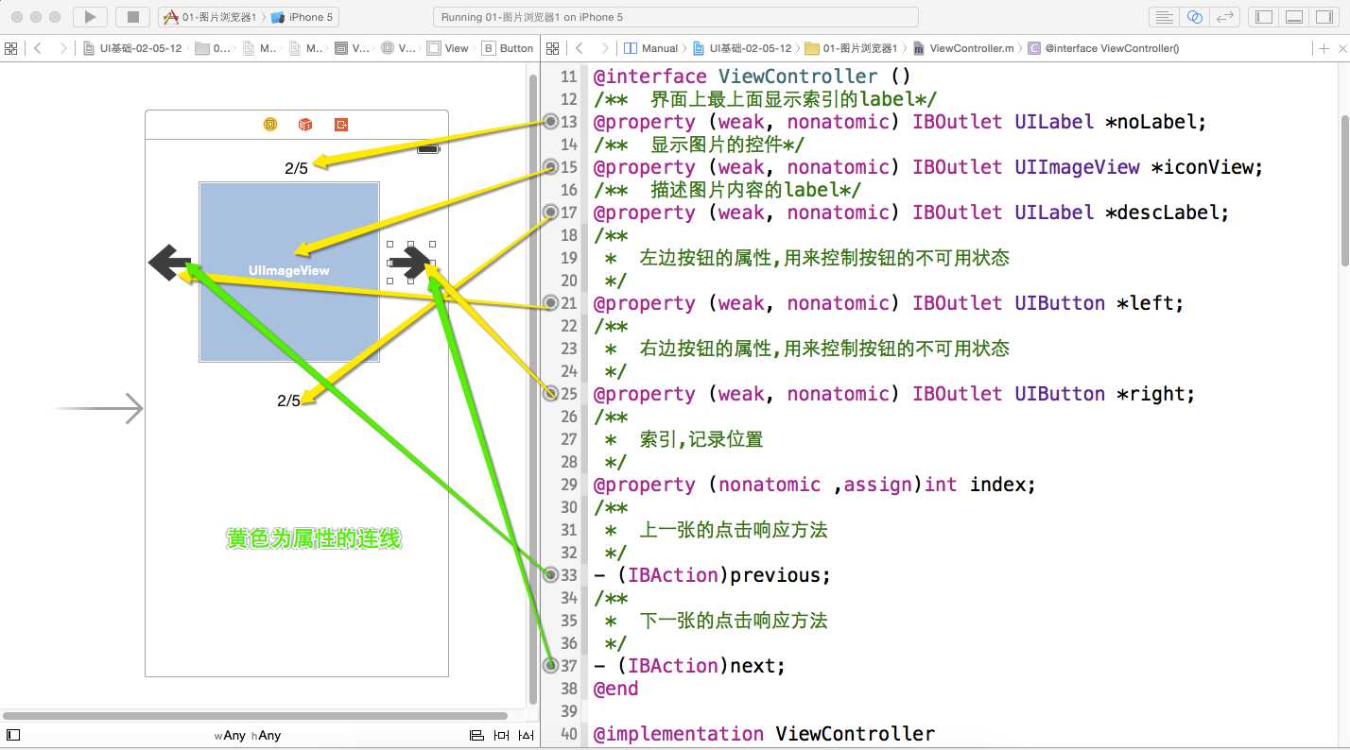Screen dimensions: 1350x750
Task: Select the bottom 2/5 label below image view
Action: [288, 401]
